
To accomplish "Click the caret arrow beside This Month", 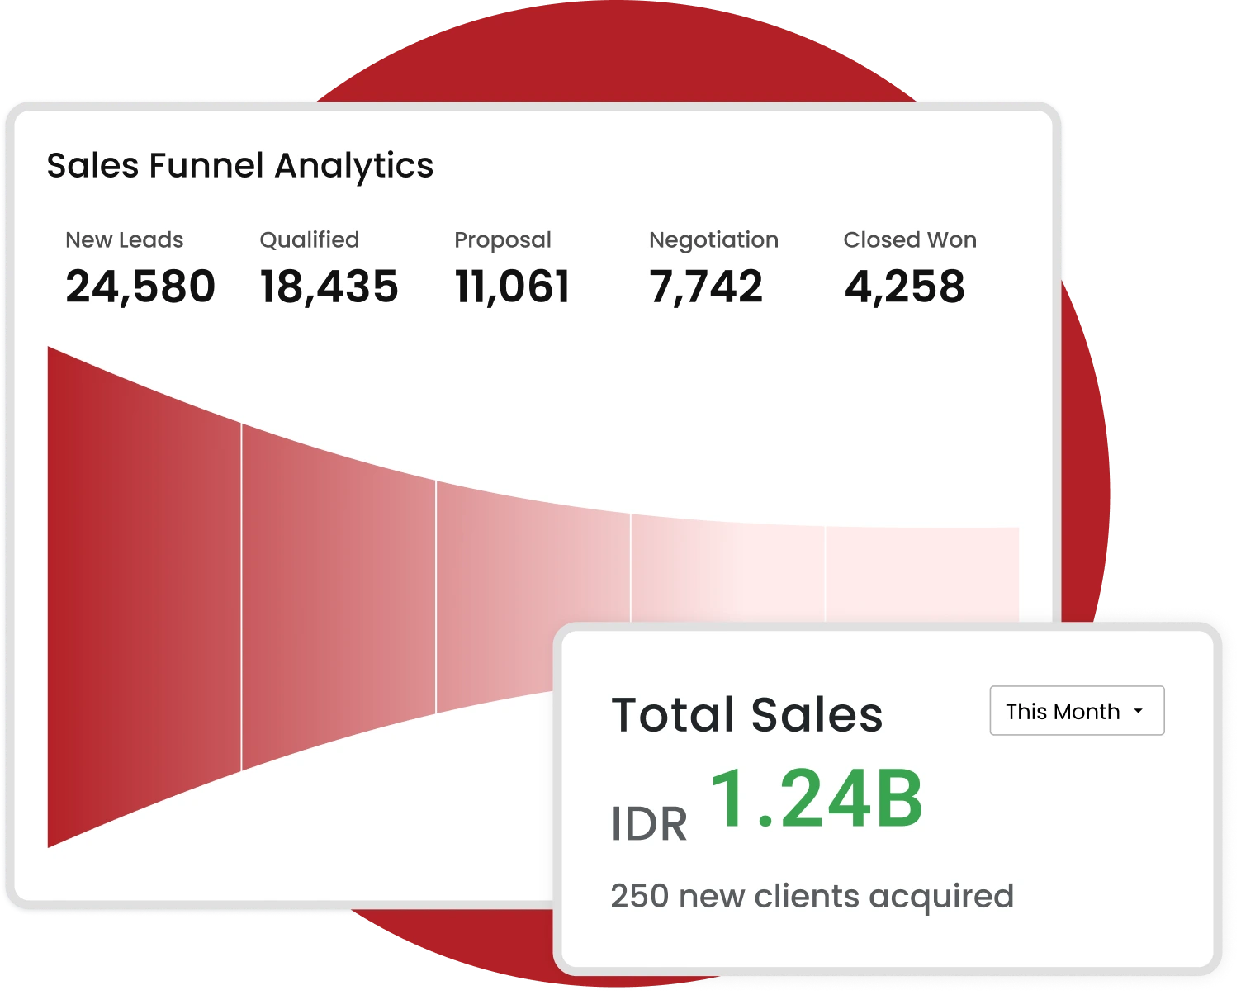I will tap(1139, 711).
